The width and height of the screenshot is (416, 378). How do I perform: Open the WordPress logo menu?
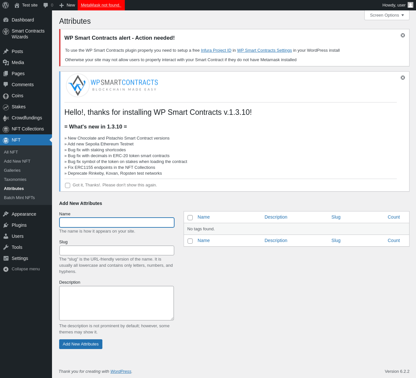click(6, 5)
